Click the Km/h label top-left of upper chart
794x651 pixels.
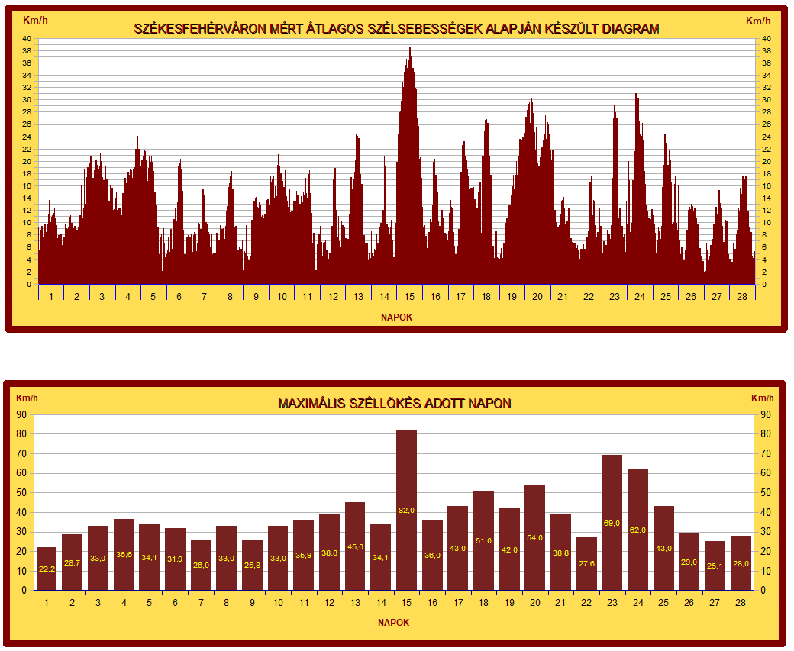click(35, 21)
